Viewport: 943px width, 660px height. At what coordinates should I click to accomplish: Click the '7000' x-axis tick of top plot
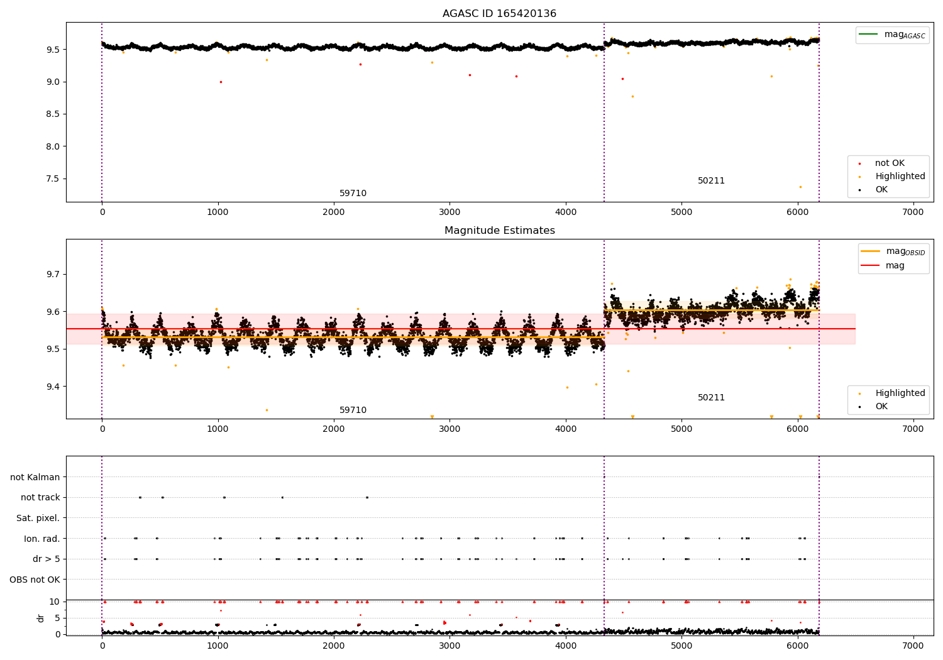point(913,212)
